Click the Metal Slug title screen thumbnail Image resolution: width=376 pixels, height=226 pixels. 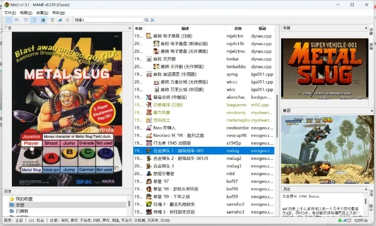[x=325, y=69]
